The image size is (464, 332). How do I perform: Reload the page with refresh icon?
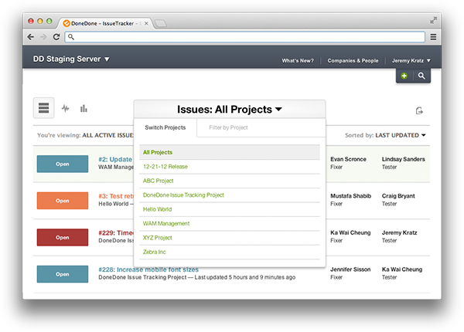pyautogui.click(x=56, y=37)
